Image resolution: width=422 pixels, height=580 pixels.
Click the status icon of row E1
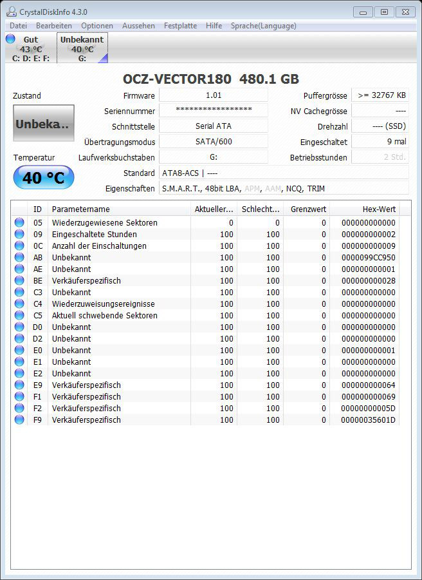pos(19,362)
